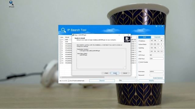195x109 pixels.
Task: Check the row 6 IPCAMERA checkbox
Action: (x=61, y=50)
